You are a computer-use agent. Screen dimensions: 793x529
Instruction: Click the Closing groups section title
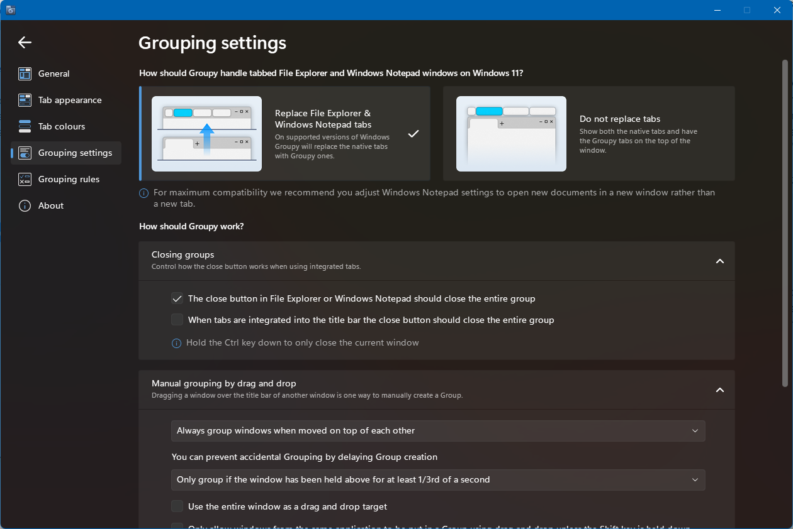tap(183, 254)
